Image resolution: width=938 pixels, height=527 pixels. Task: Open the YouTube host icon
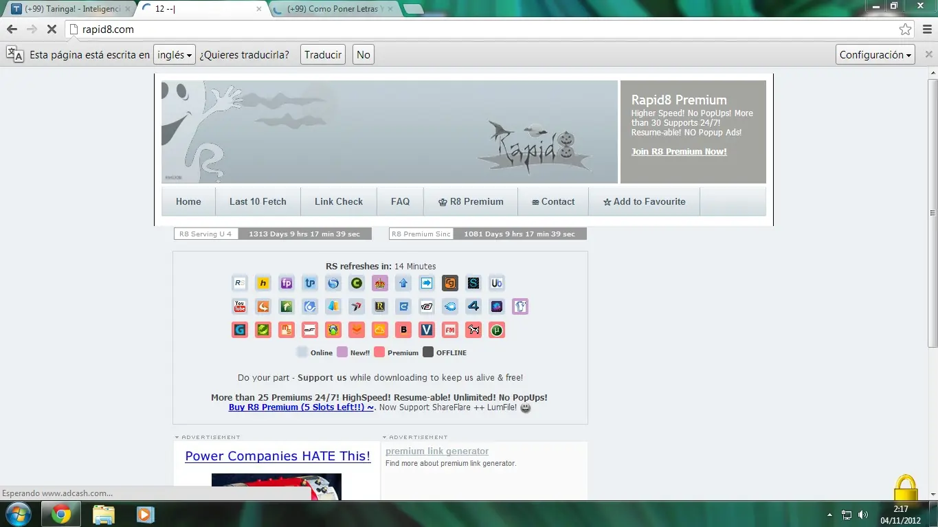(x=240, y=306)
